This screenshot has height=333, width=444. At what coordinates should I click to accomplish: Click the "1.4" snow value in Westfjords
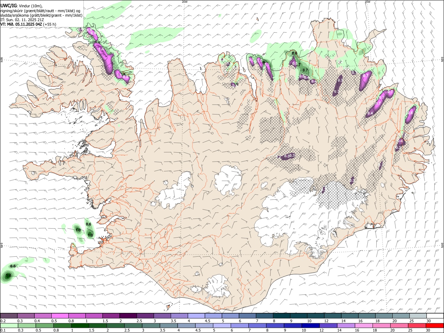pos(101,50)
